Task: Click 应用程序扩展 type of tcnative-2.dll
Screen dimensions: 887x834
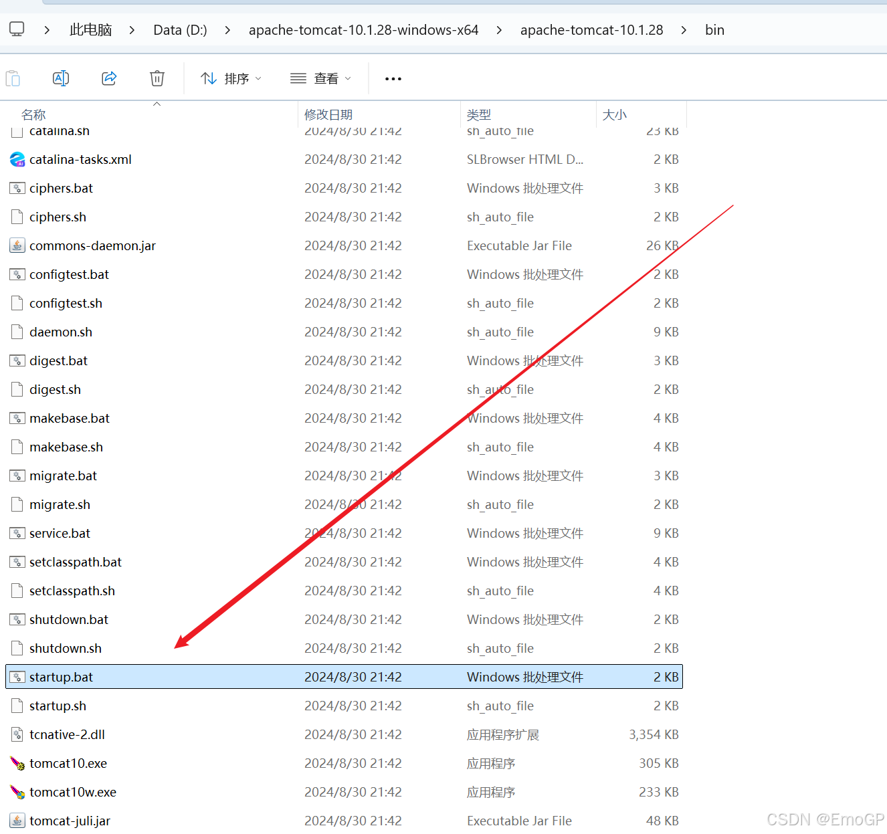Action: coord(503,734)
